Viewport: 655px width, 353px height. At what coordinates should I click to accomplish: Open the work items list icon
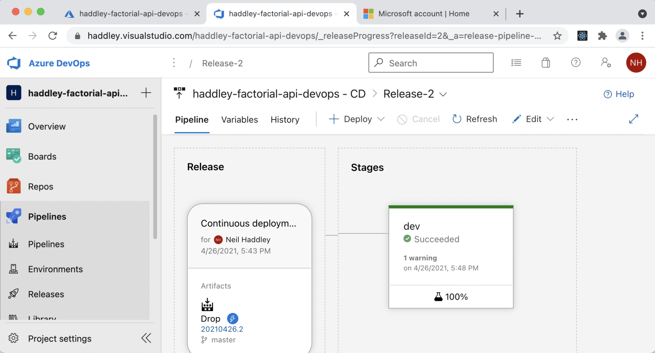(x=516, y=63)
